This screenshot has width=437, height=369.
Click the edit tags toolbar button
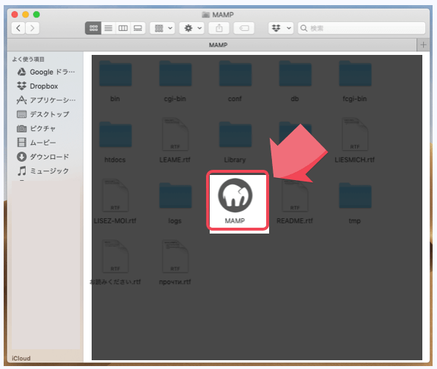(x=244, y=28)
